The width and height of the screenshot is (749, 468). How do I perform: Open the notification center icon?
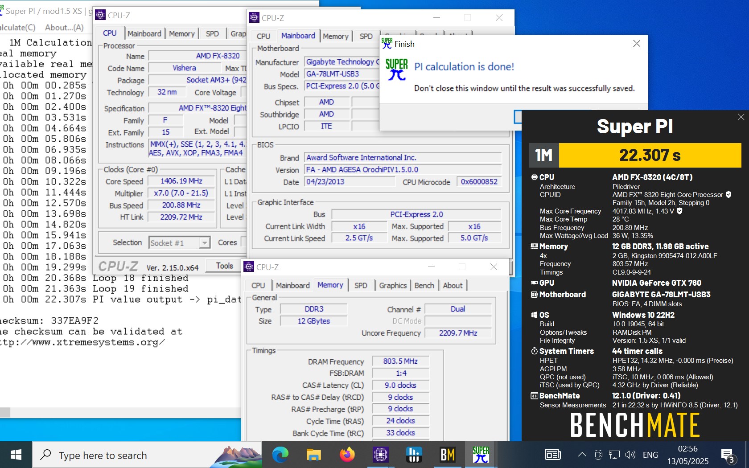pyautogui.click(x=728, y=456)
